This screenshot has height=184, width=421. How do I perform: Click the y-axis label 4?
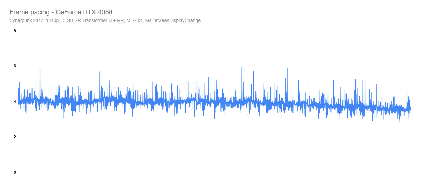15,102
